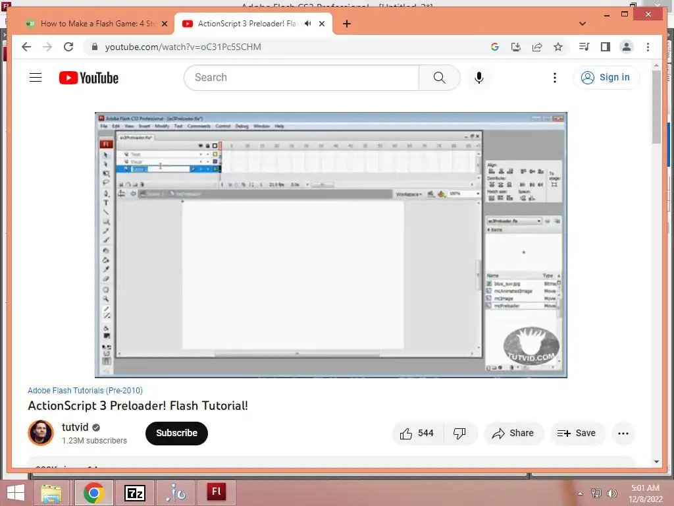Screen dimensions: 674x506
Task: Go to the YouTube home logo
Action: point(89,78)
